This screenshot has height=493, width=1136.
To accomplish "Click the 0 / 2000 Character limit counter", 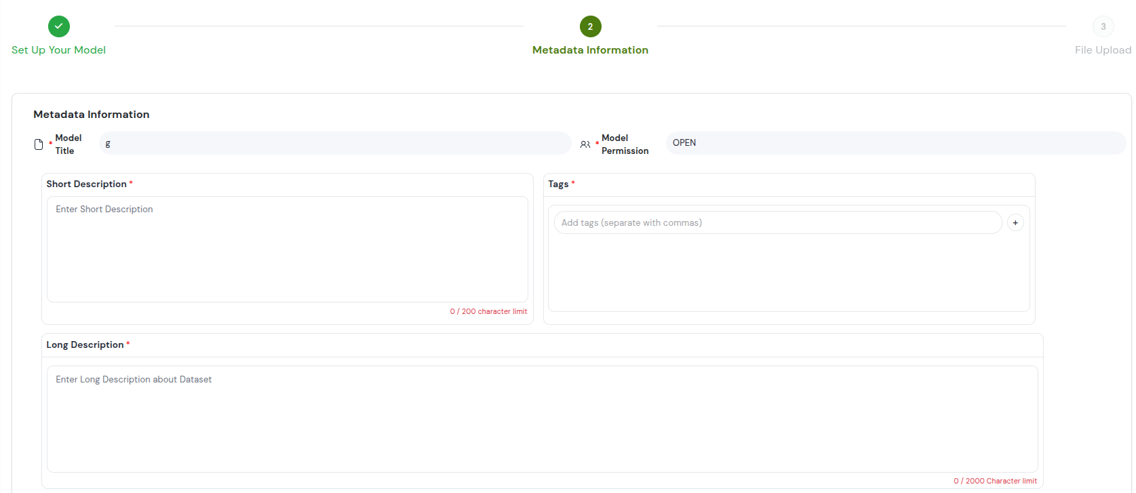I will pyautogui.click(x=995, y=481).
